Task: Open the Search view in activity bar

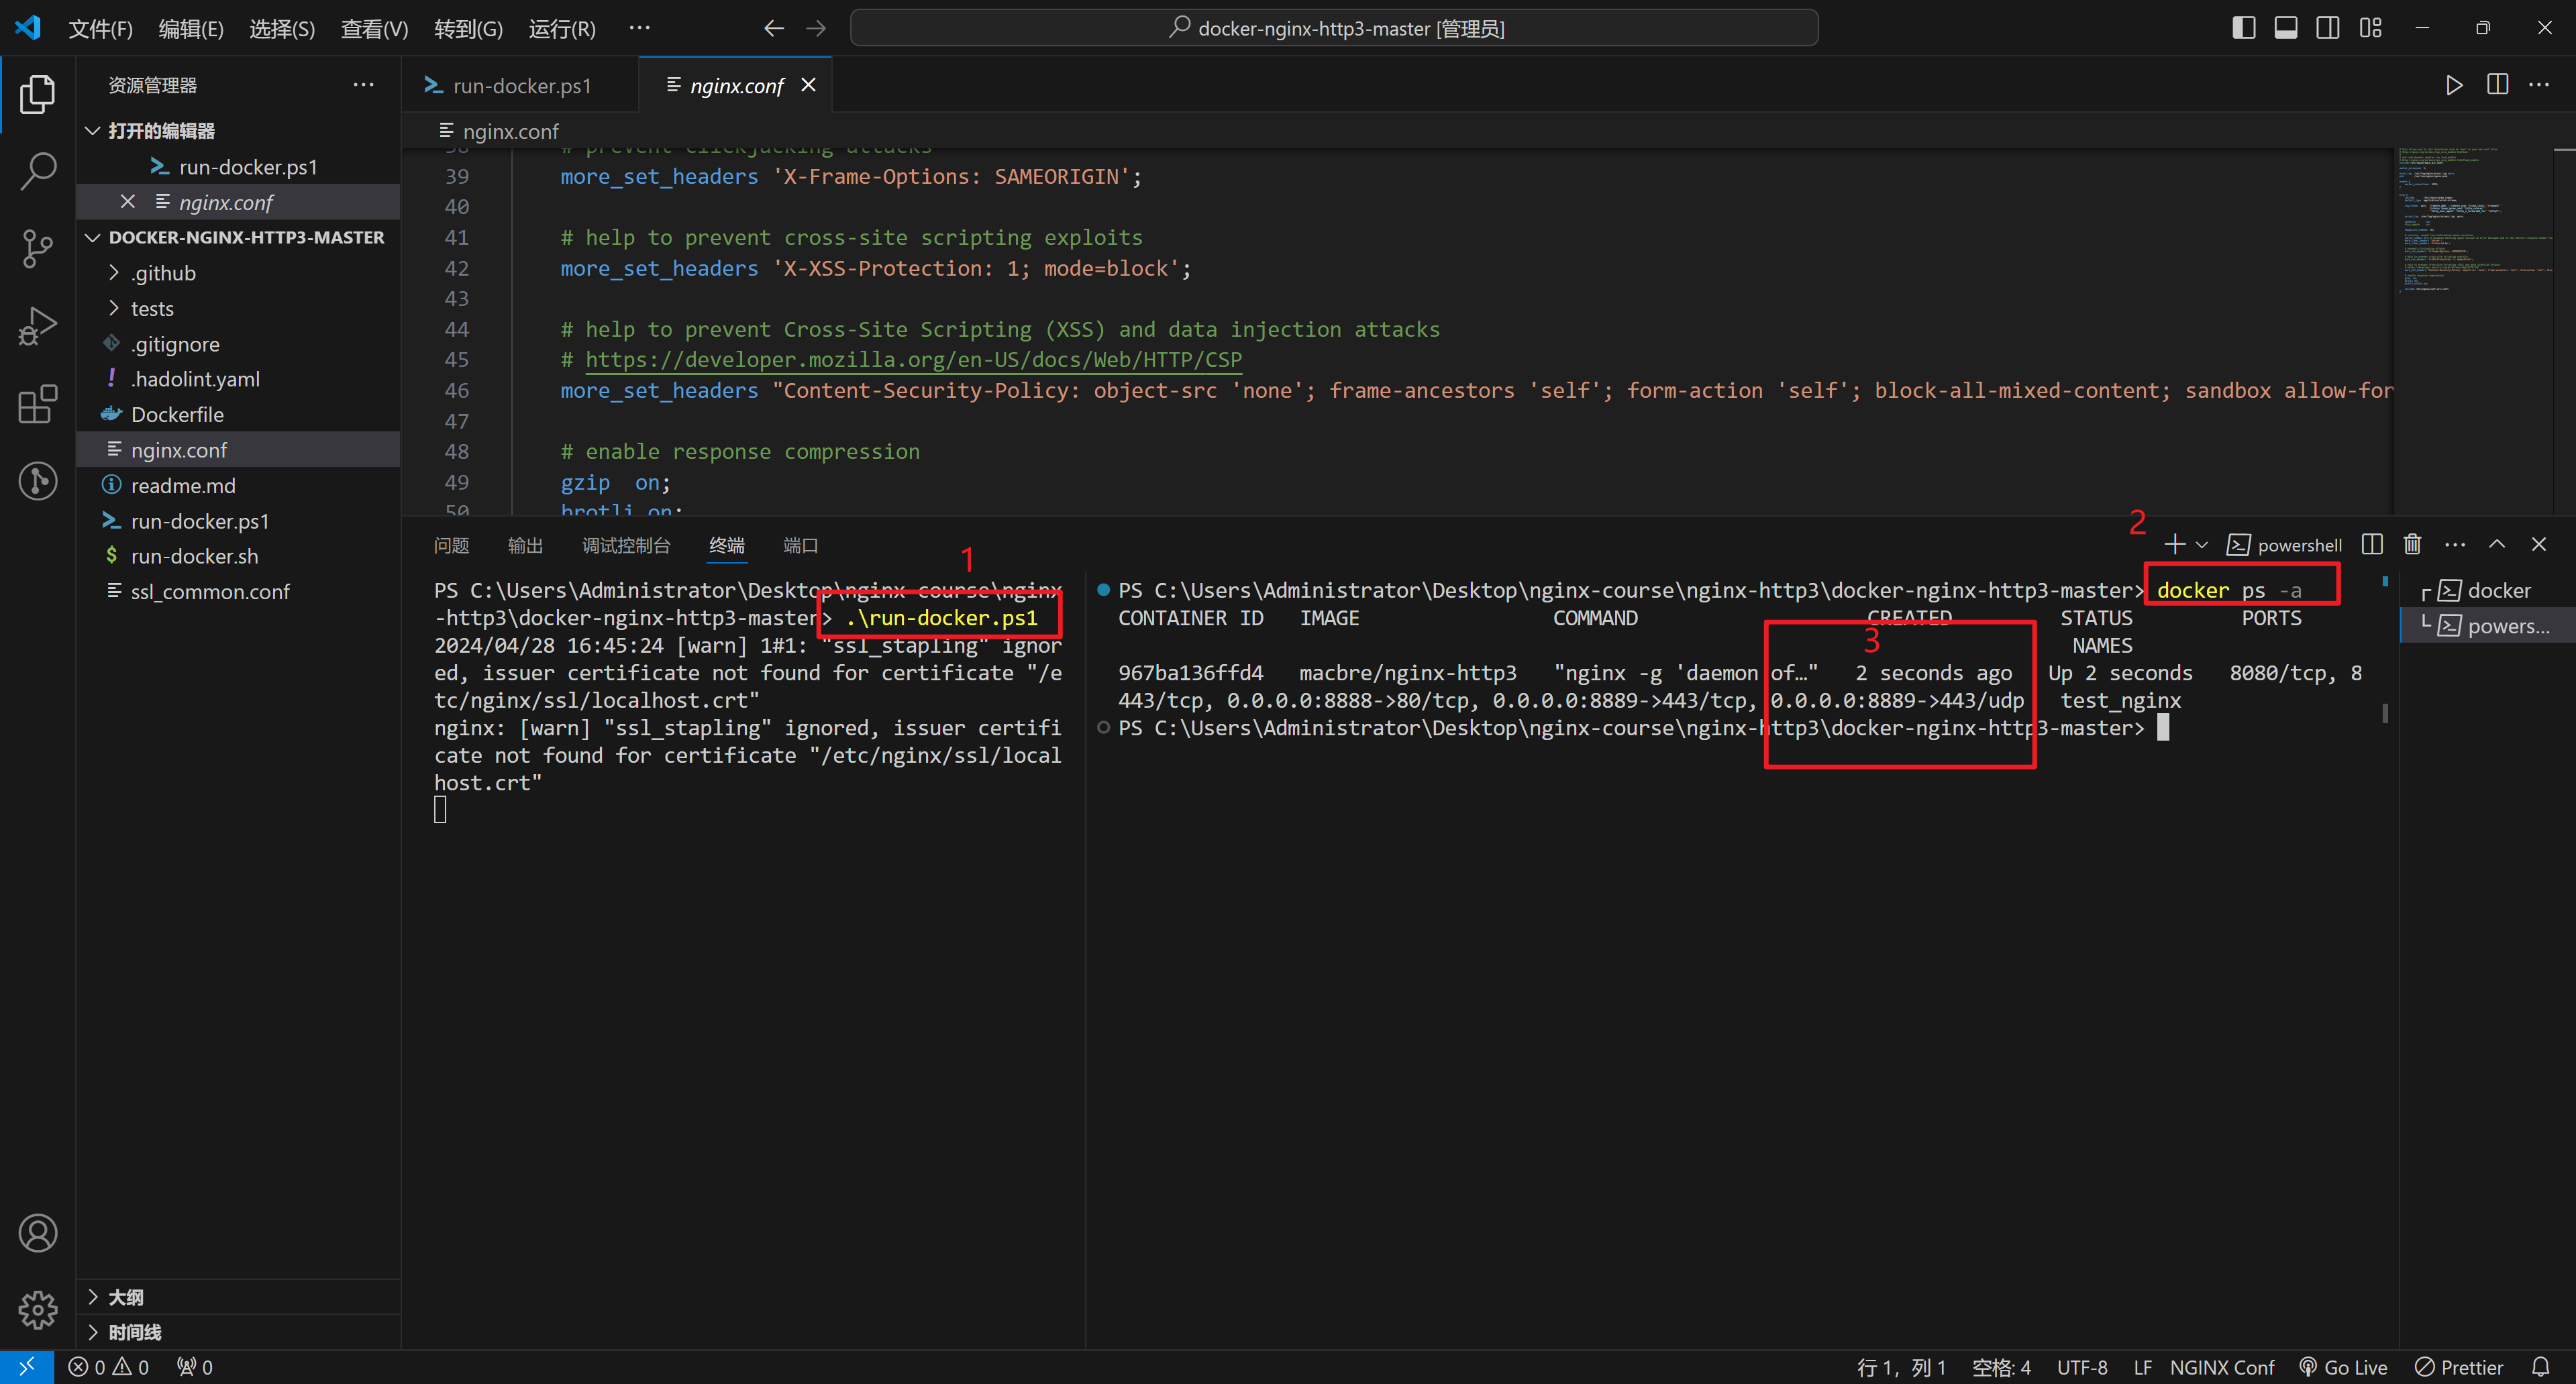Action: coord(37,171)
